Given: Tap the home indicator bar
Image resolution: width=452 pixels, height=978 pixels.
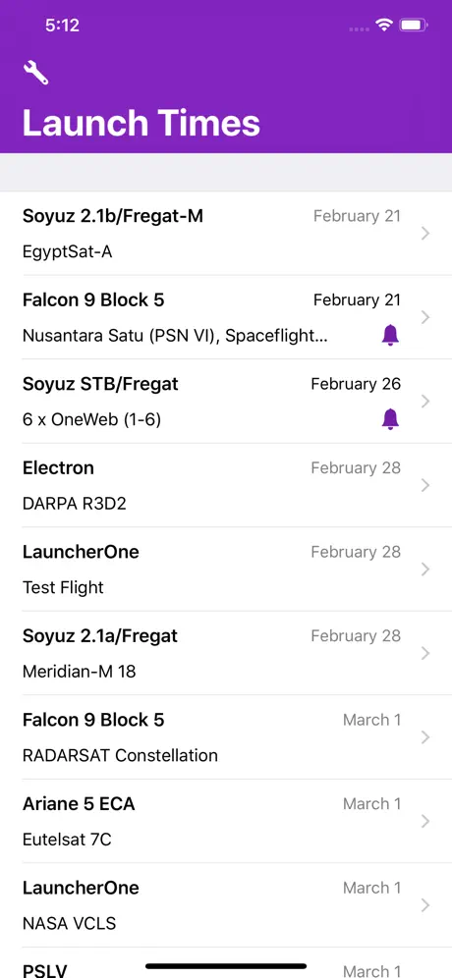Looking at the screenshot, I should 226,966.
